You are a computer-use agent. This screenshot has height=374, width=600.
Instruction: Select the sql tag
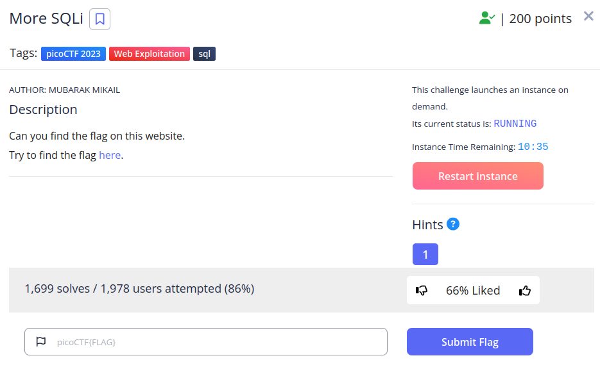[203, 54]
